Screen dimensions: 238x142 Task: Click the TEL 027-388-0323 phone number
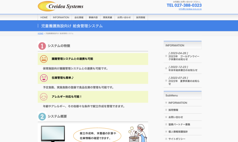[184, 5]
